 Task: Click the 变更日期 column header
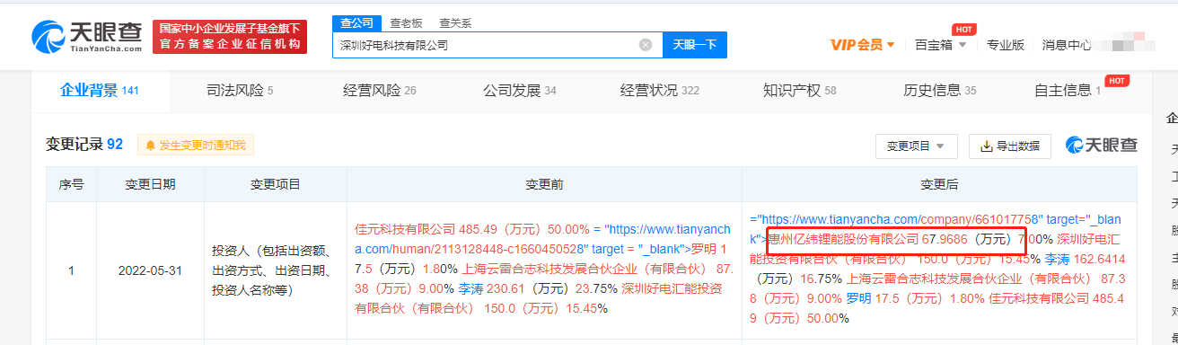click(x=150, y=184)
